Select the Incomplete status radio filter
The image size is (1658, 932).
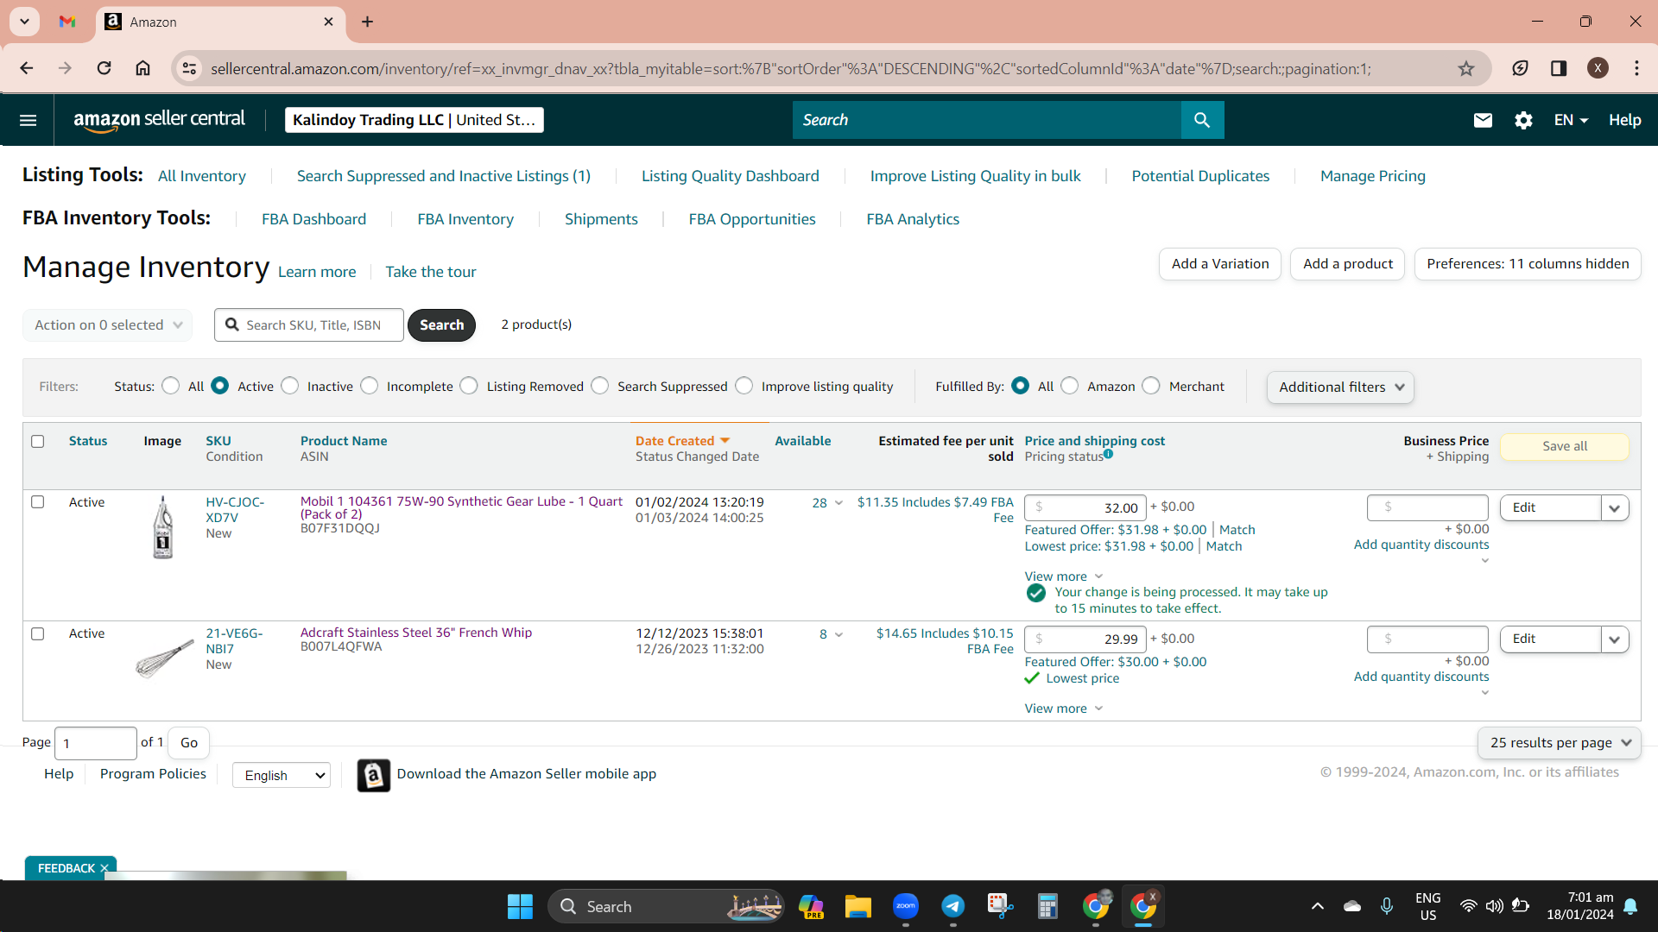370,386
